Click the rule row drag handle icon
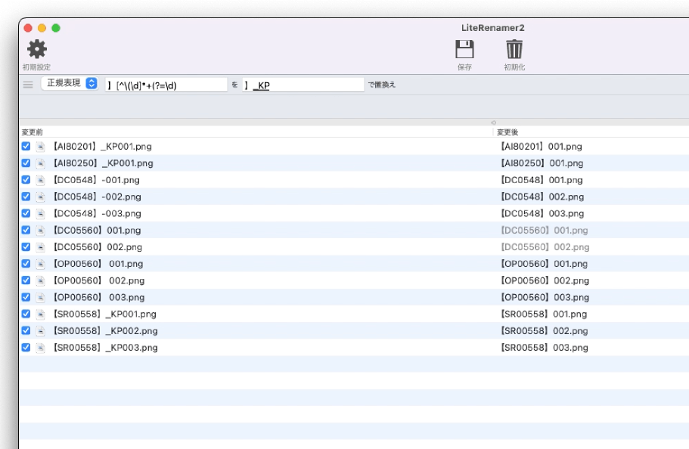The height and width of the screenshot is (449, 689). (28, 85)
